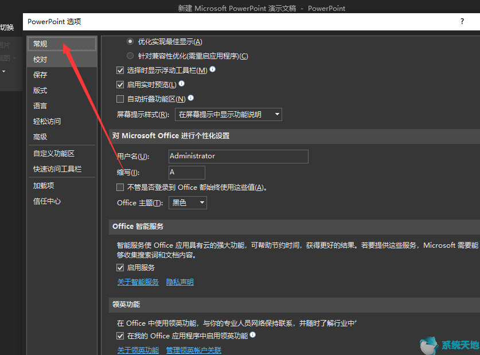
Task: Select 优化实现最佳显示 radio option
Action: point(130,41)
